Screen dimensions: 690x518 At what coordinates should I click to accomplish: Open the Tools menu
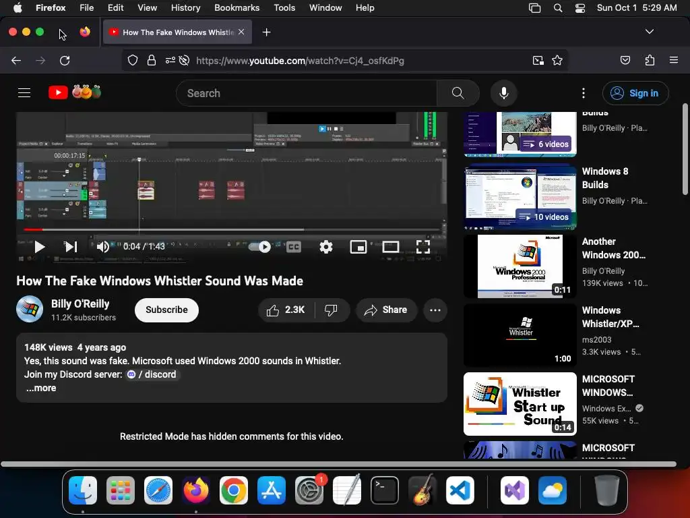(284, 7)
